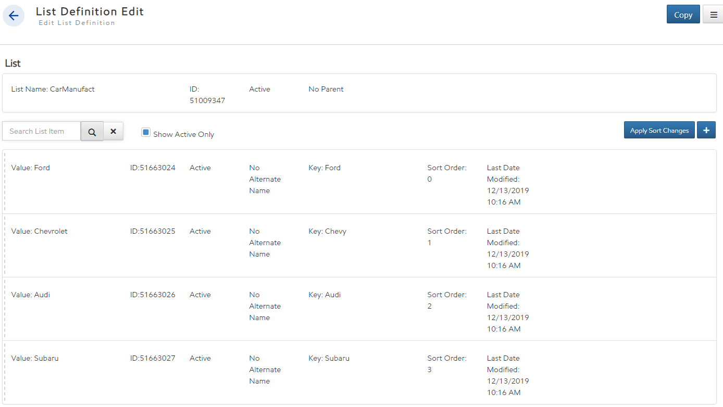The height and width of the screenshot is (407, 723).
Task: Click the back arrow icon
Action: 14,16
